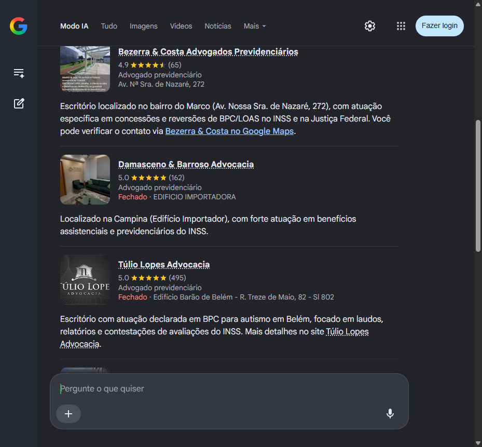View Bezerra & Costa building thumbnail
Image resolution: width=482 pixels, height=447 pixels.
click(x=85, y=69)
